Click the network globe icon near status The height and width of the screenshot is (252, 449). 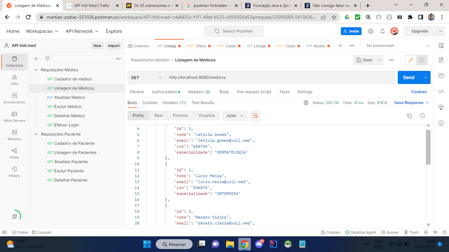[x=306, y=103]
